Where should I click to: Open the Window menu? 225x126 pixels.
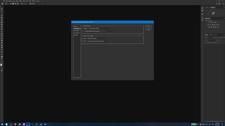pos(34,1)
